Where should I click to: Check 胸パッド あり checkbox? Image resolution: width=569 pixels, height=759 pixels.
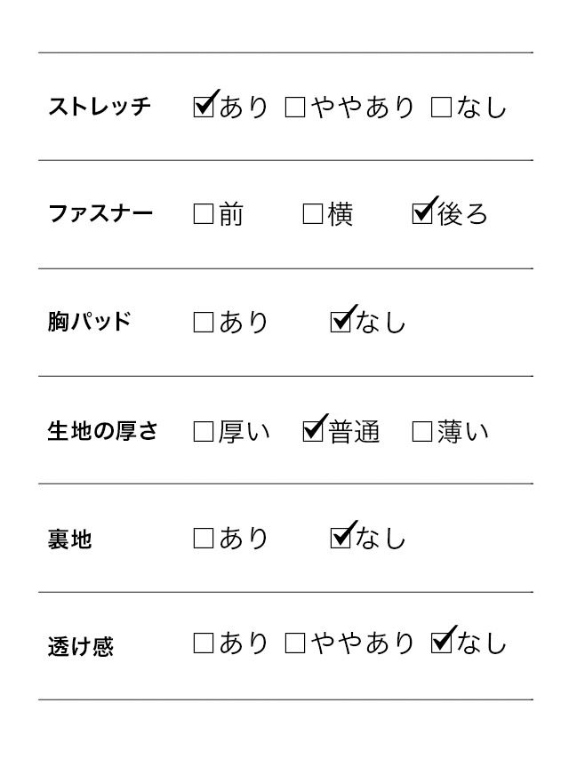pyautogui.click(x=204, y=323)
